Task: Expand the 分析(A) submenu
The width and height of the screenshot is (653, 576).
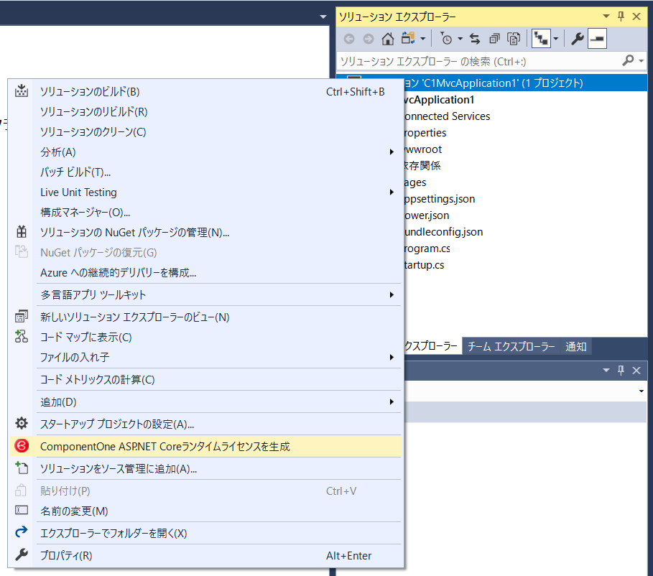Action: click(x=205, y=152)
